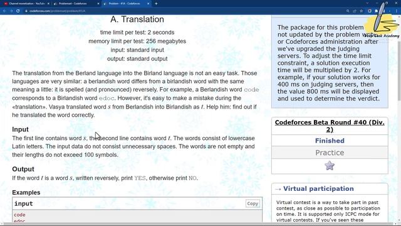Click the browser forward arrow
Viewport: 401px width, 226px height.
point(11,11)
